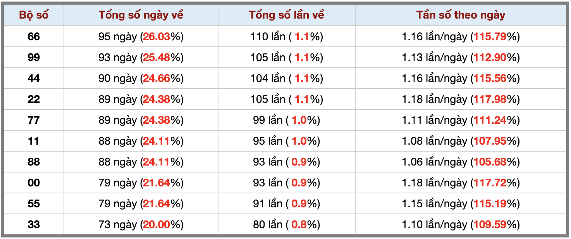This screenshot has width=571, height=239.
Task: Click the "Bộ số" column header
Action: tap(34, 15)
